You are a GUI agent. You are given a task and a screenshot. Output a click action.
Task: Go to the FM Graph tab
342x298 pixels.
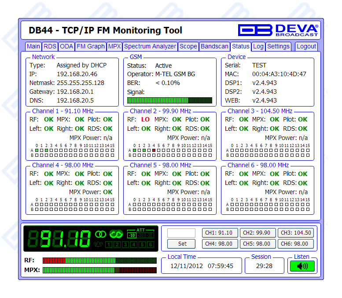point(91,46)
